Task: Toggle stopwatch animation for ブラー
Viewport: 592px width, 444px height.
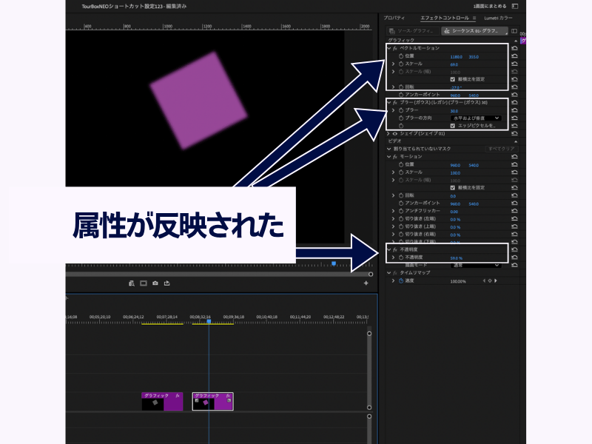Action: coord(400,110)
